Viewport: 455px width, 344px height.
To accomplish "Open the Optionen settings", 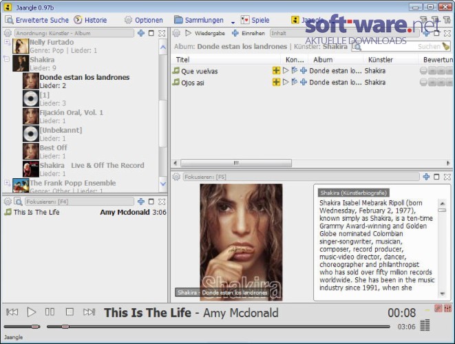I will [144, 20].
